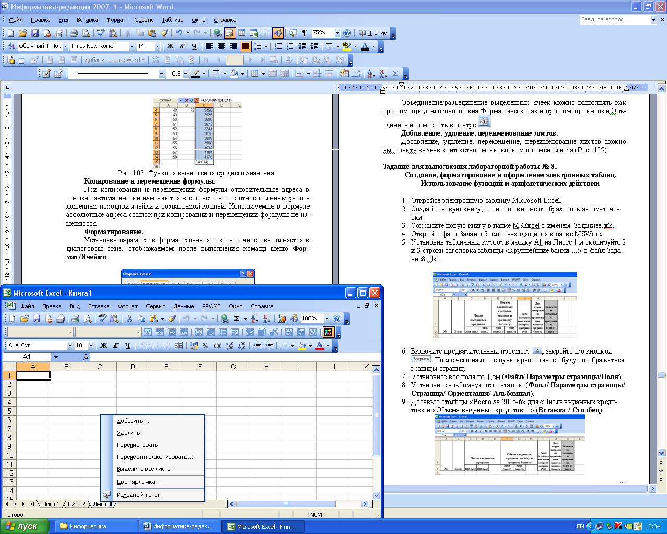This screenshot has height=534, width=667.
Task: Toggle Bold (Ж) in Excel formatting toolbar
Action: [104, 346]
